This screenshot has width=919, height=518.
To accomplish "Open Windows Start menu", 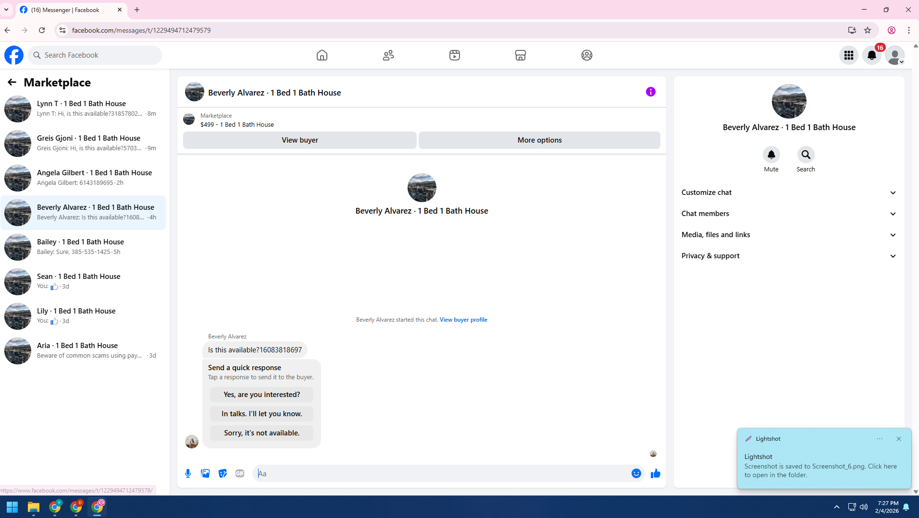I will click(12, 507).
